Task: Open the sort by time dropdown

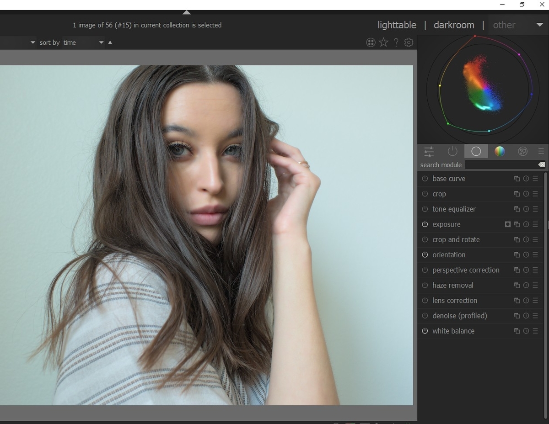Action: pyautogui.click(x=83, y=42)
